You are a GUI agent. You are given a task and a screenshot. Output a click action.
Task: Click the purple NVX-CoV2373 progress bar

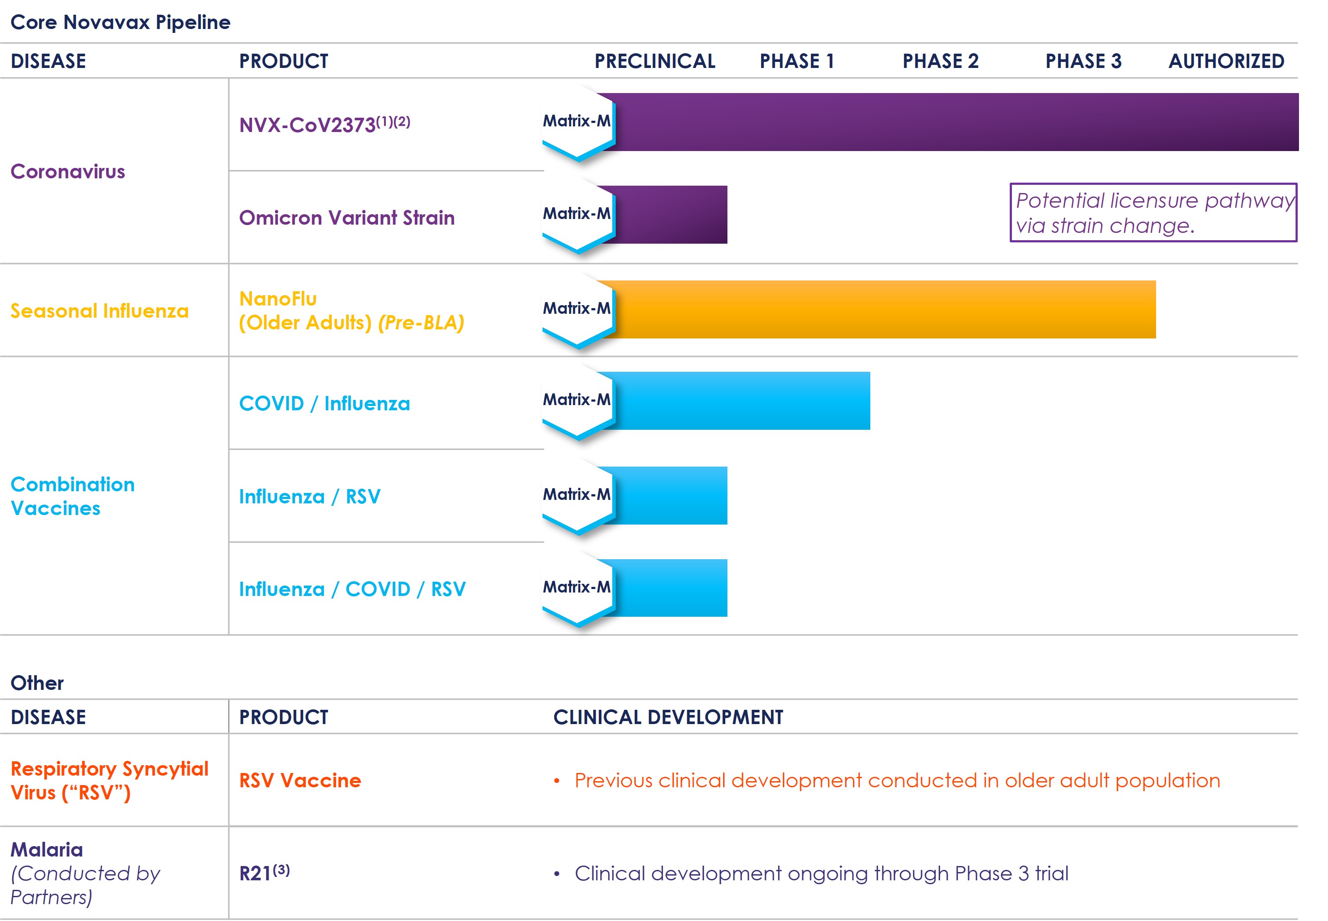pos(953,122)
